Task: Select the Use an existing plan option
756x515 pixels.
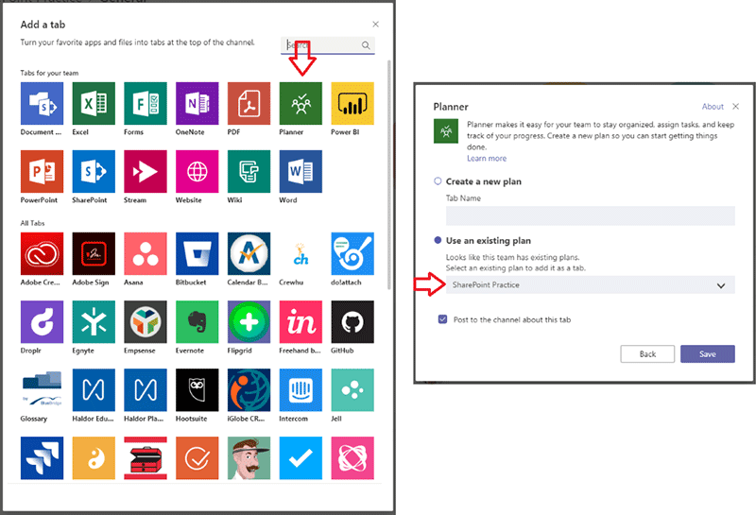Action: 438,240
